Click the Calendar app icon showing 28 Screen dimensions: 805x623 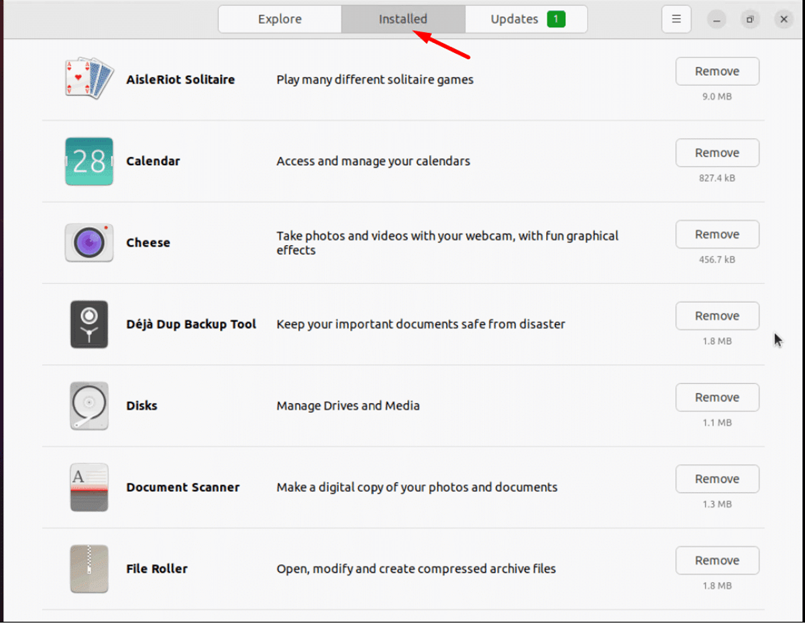(x=89, y=161)
